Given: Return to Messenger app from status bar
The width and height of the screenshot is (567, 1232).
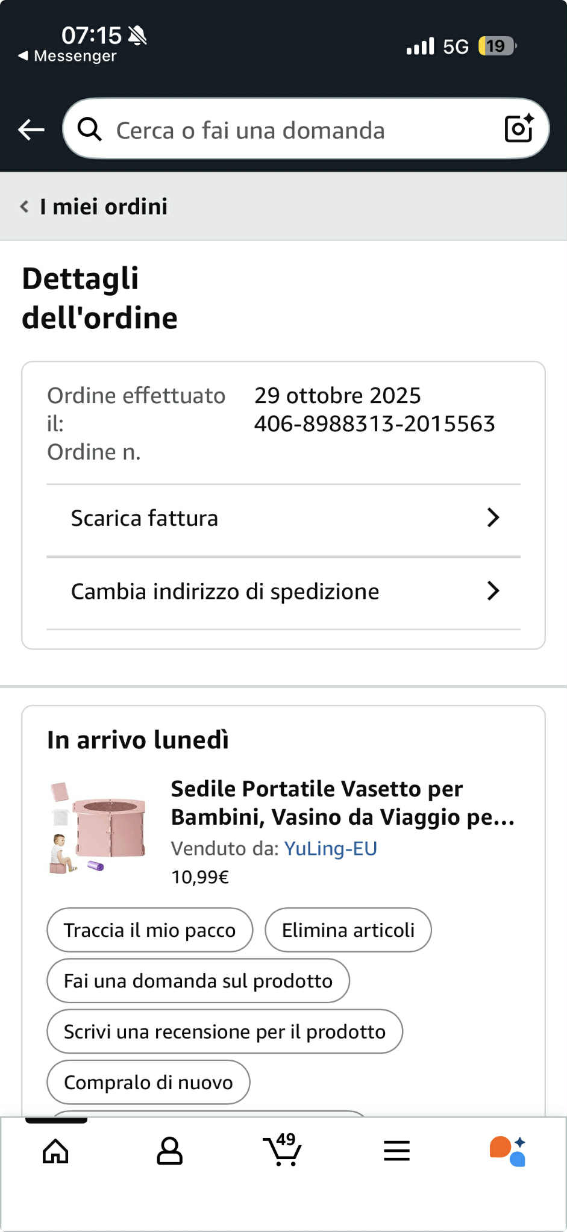Looking at the screenshot, I should pos(67,56).
